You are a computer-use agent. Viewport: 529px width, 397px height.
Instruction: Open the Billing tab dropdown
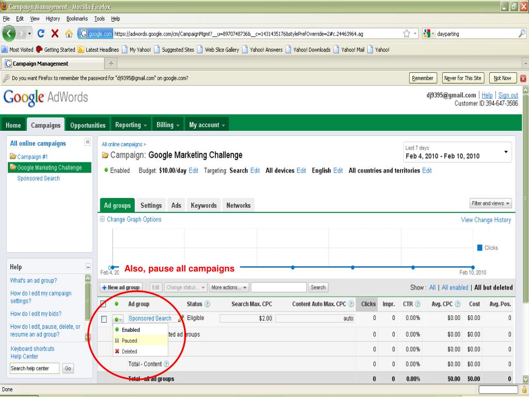pyautogui.click(x=168, y=125)
